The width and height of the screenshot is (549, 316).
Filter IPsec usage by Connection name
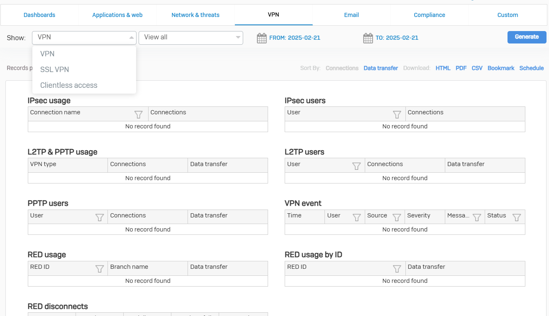[139, 115]
